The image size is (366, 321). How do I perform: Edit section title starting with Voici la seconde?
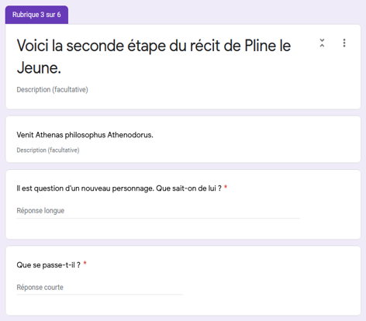tap(154, 57)
